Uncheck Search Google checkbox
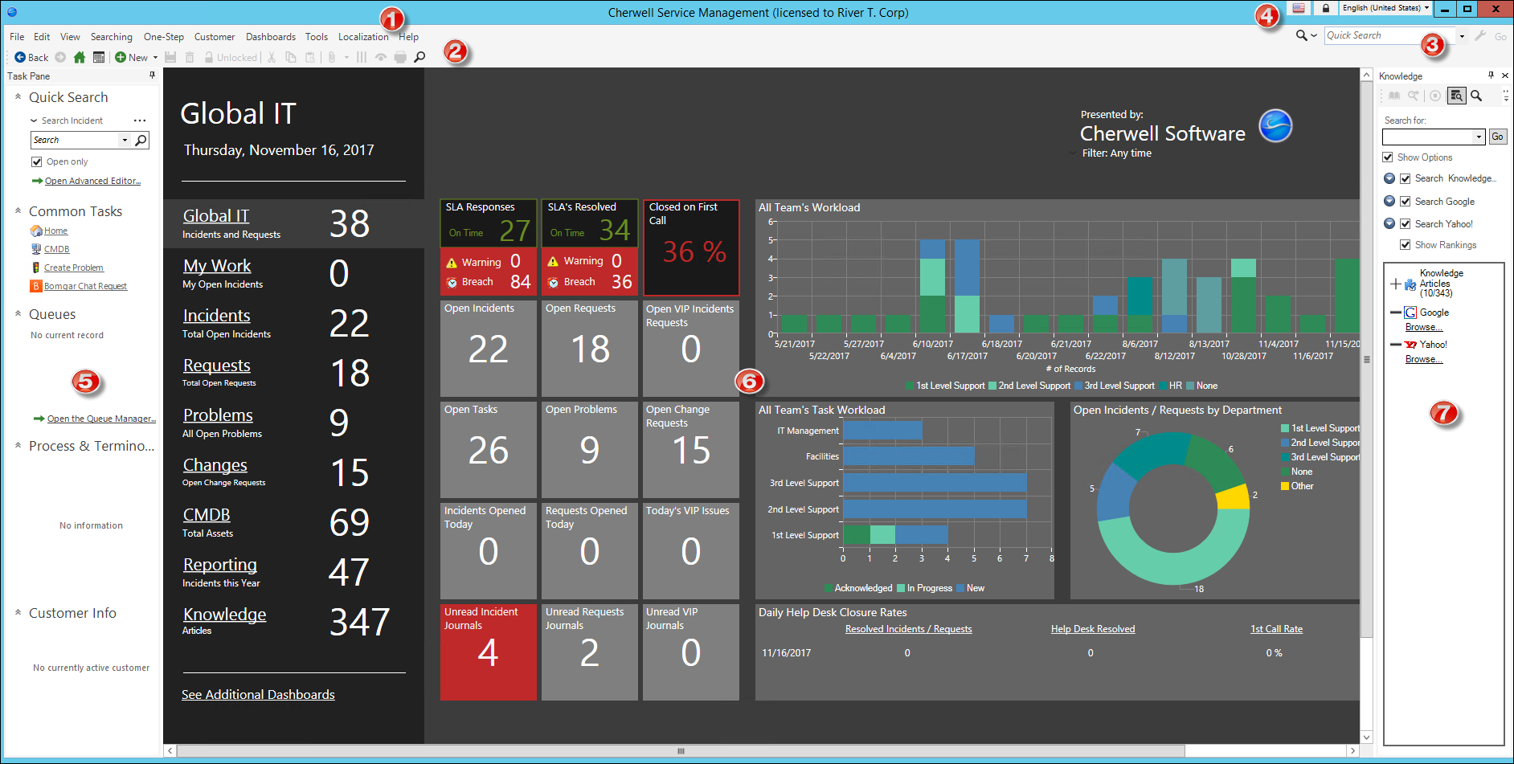1514x764 pixels. (x=1406, y=202)
